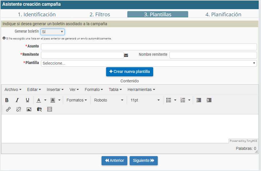Apply the background highlight color button
The height and width of the screenshot is (171, 261).
point(53,100)
